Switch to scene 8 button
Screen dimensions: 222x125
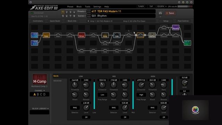74,16
